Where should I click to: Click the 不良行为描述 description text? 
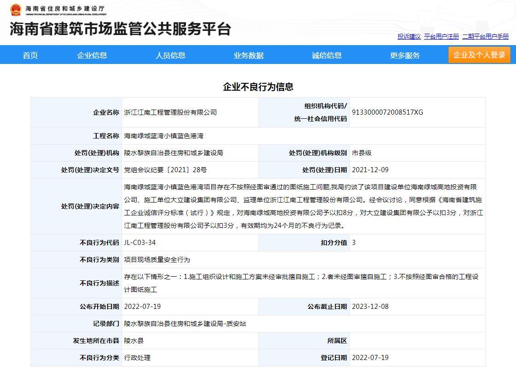[301, 283]
